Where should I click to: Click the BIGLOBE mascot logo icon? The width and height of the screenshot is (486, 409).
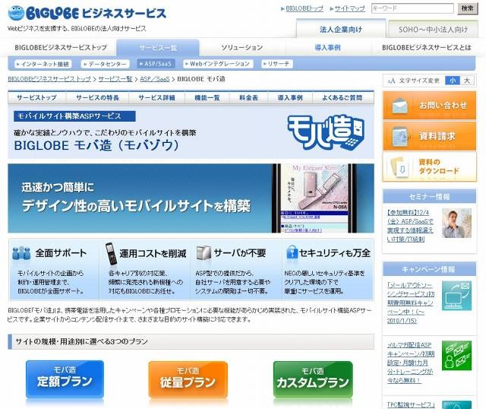pos(16,13)
